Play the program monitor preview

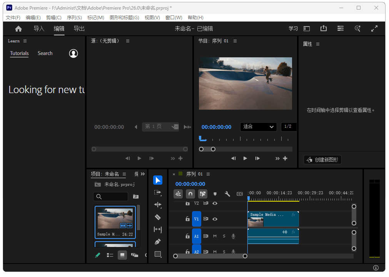(245, 158)
